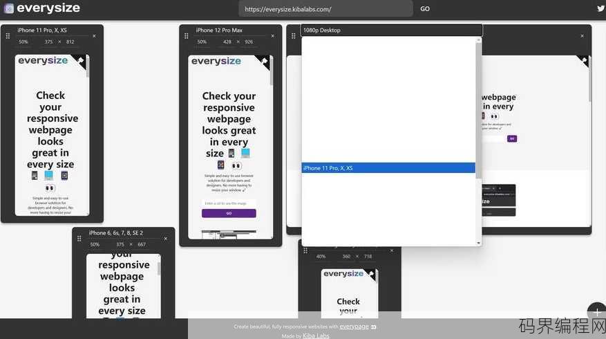
Task: Click the GO button in top bar
Action: point(425,9)
